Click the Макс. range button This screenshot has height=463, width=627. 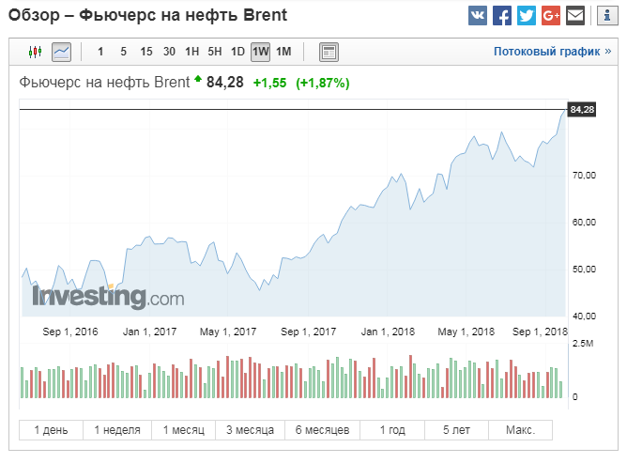(x=520, y=430)
